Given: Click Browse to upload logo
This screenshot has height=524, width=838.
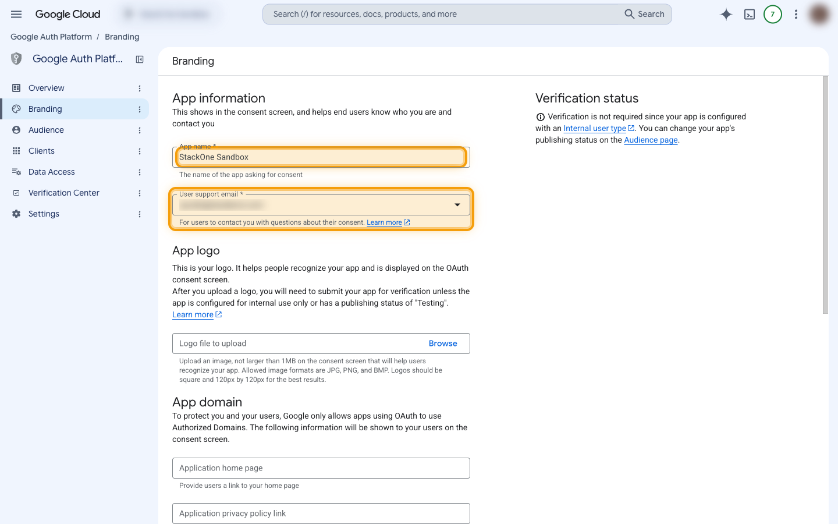Looking at the screenshot, I should pos(443,344).
